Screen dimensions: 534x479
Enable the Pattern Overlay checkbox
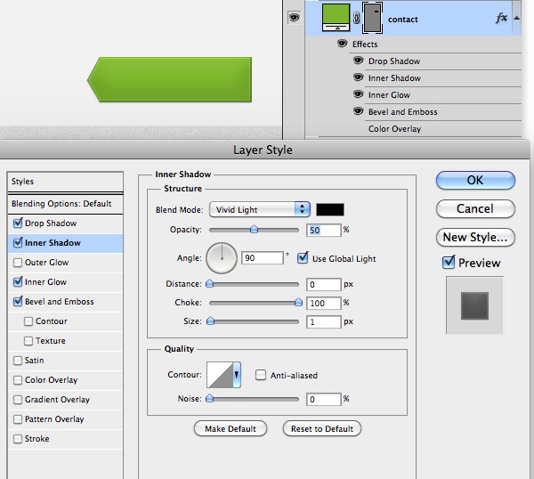pos(18,419)
